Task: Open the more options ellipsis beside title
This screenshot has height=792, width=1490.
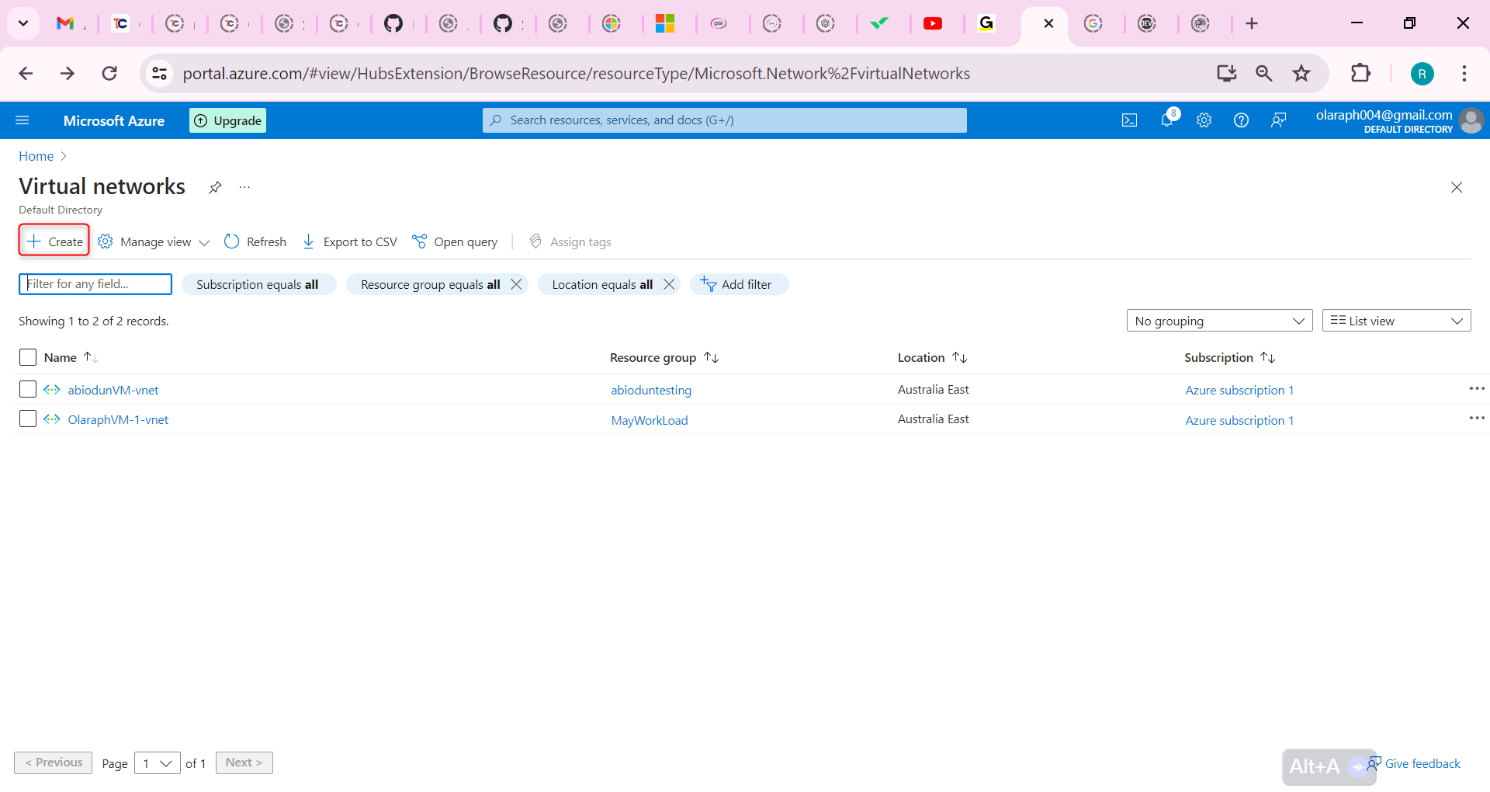Action: point(244,187)
